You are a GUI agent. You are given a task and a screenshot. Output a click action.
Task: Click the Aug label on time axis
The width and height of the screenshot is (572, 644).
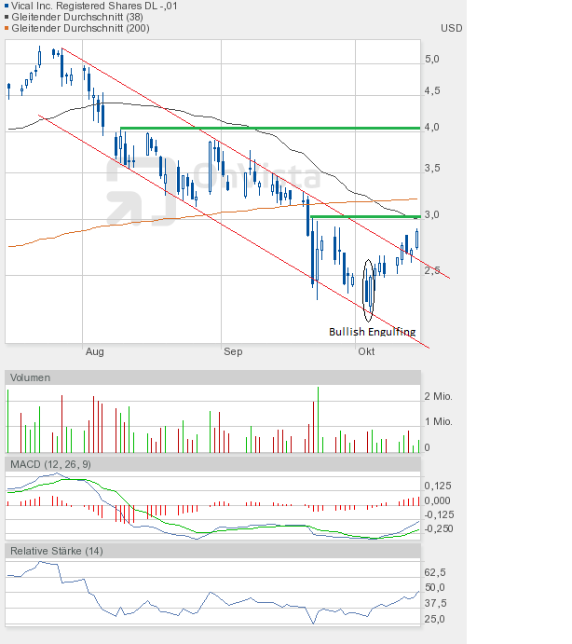[93, 351]
